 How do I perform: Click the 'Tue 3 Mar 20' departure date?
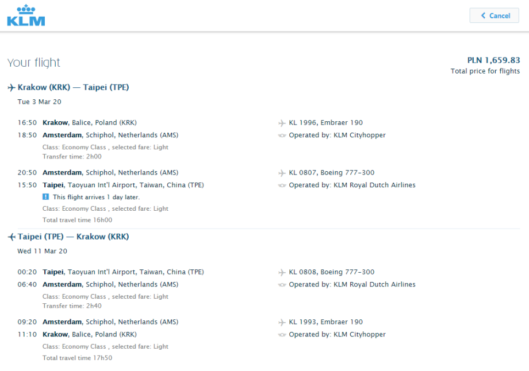(x=39, y=102)
